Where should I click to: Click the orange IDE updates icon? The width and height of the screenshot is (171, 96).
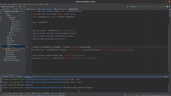click(167, 7)
